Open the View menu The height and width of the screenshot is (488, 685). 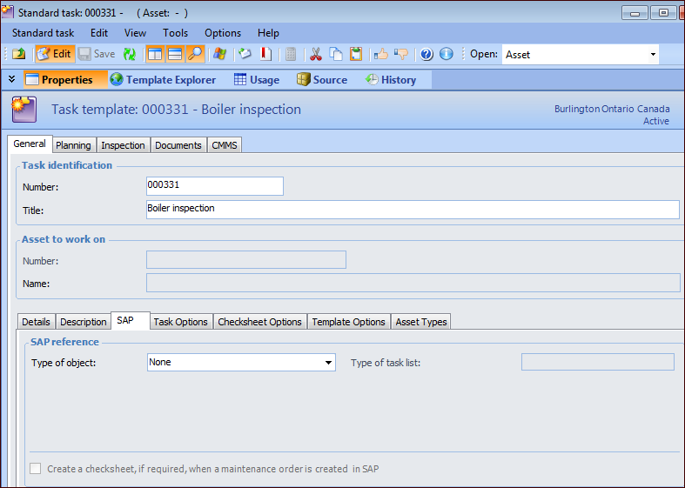[135, 33]
